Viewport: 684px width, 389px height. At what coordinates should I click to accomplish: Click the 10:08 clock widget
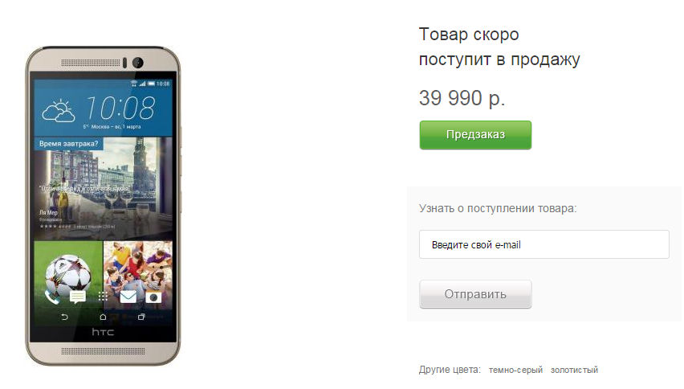120,108
